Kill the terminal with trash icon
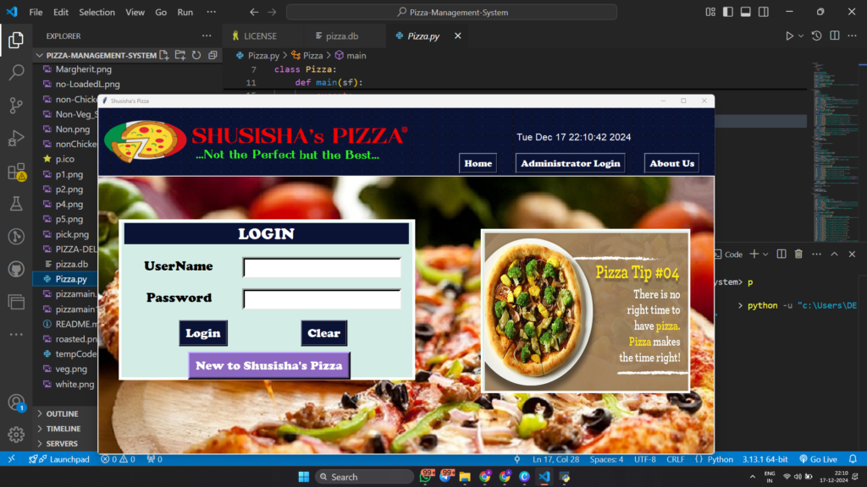The width and height of the screenshot is (867, 487). pos(798,254)
